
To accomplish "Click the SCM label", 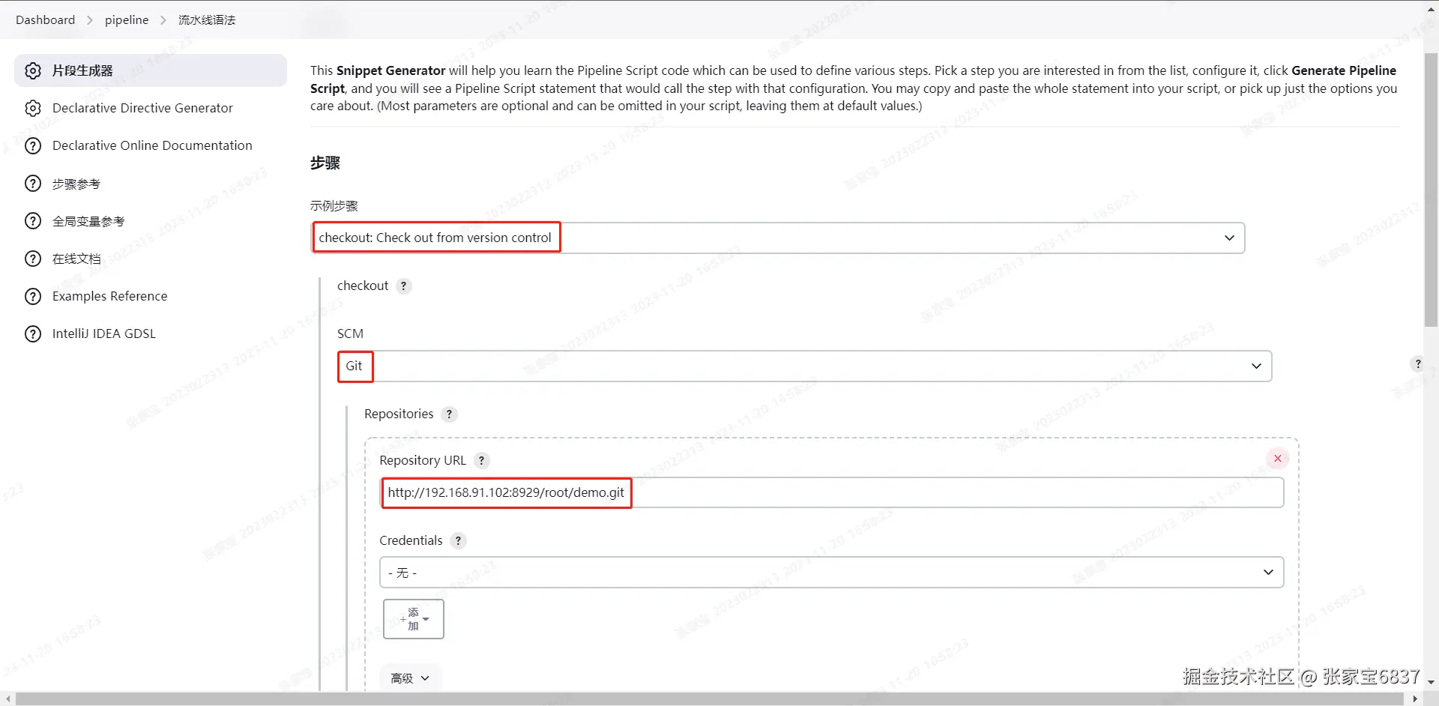I will pyautogui.click(x=350, y=334).
